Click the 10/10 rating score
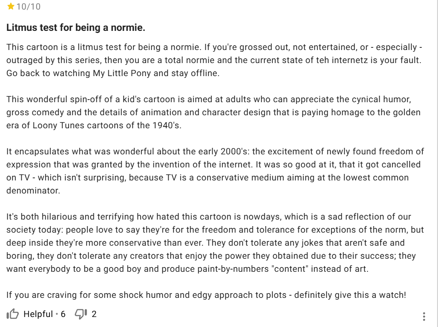This screenshot has height=327, width=438. pyautogui.click(x=28, y=7)
